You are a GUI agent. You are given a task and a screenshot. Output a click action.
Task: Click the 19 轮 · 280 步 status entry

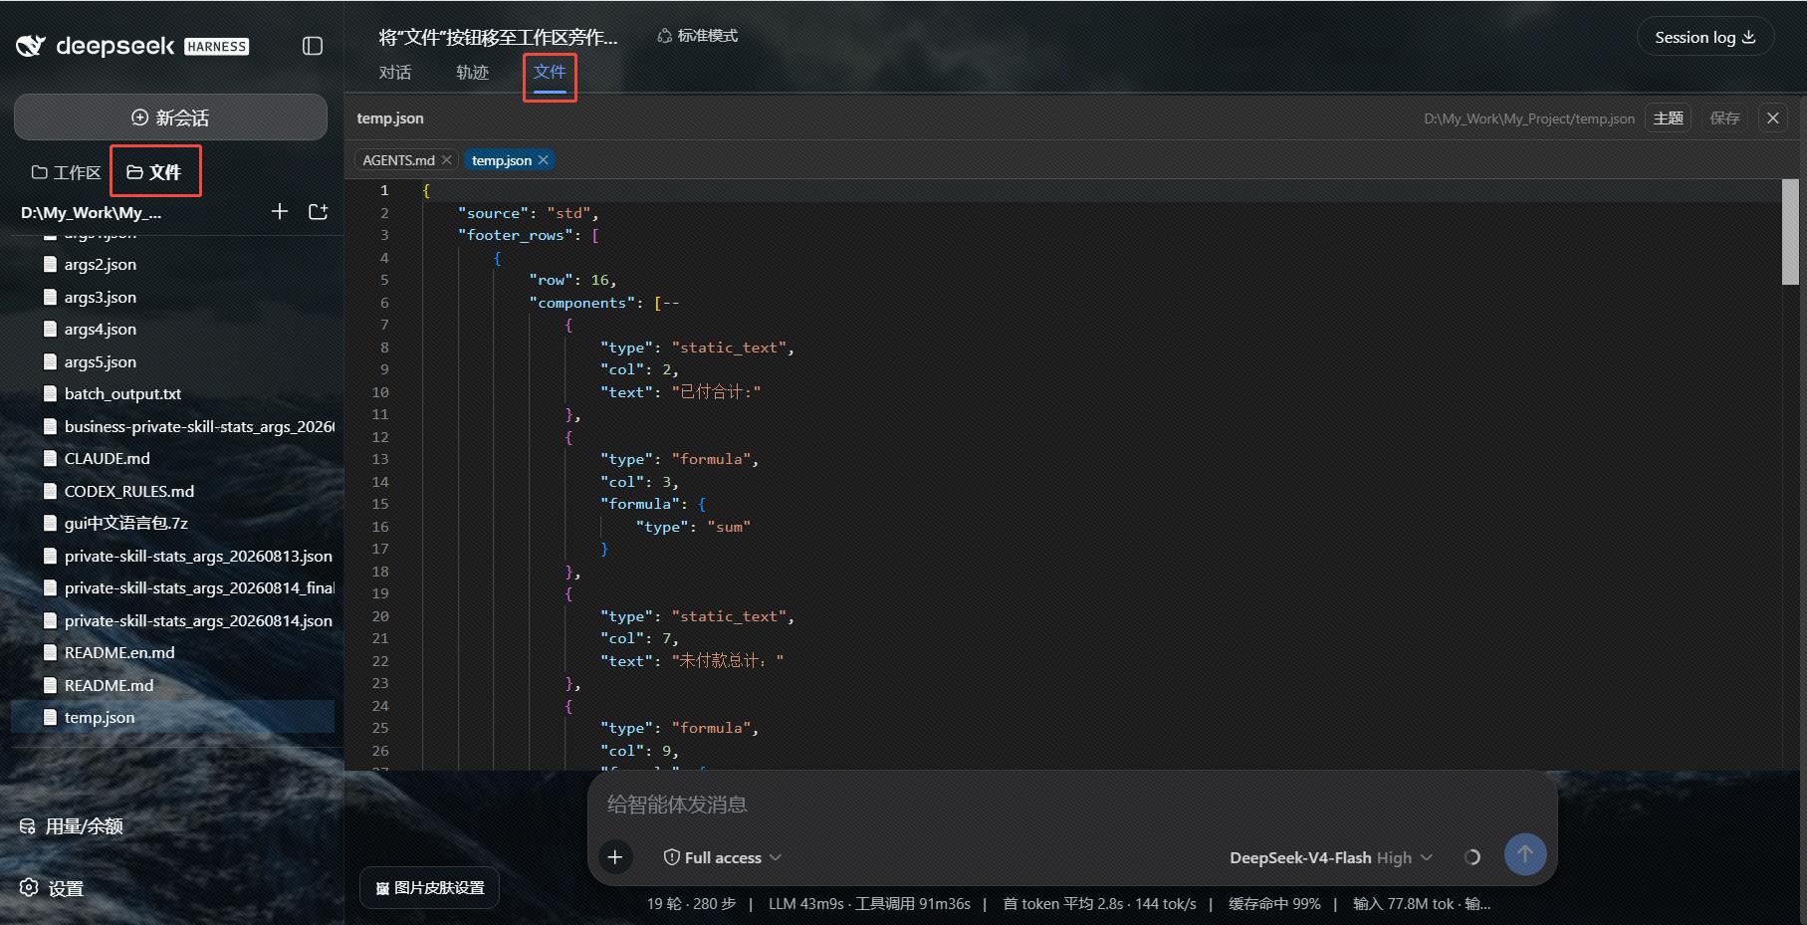[691, 904]
